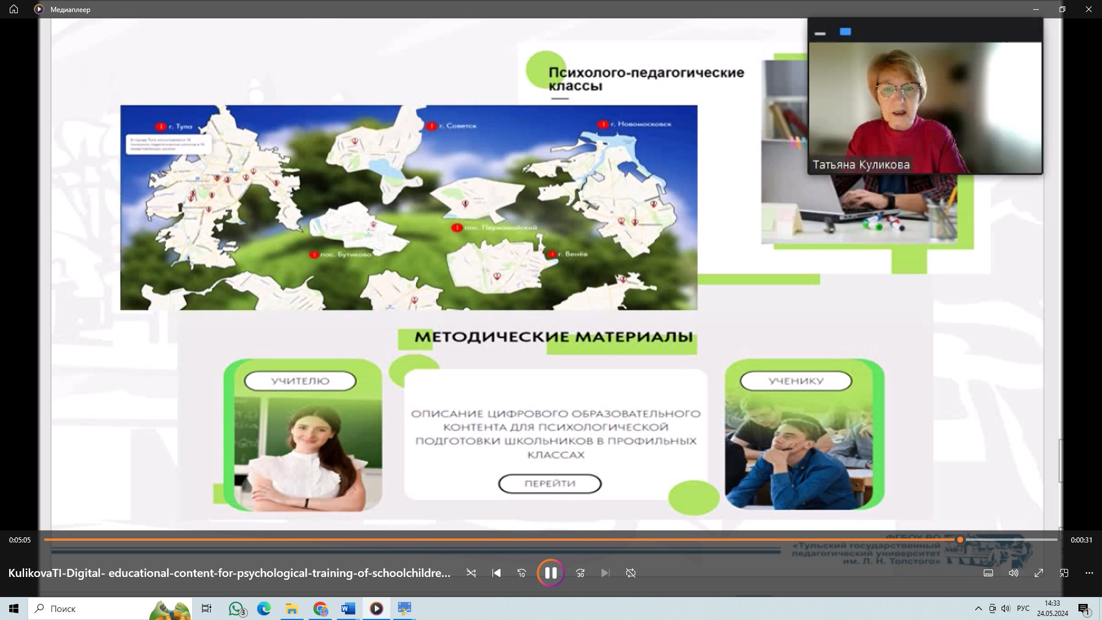This screenshot has height=620, width=1102.
Task: Open the notification center
Action: pos(1084,609)
